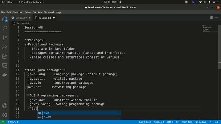Open the Remote Explorer view
This screenshot has height=124, width=221.
pos(4,65)
